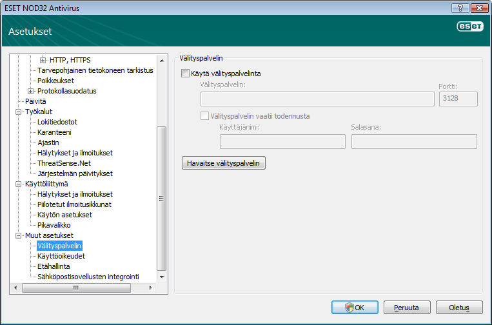Close the ESET NOD32 Antivirus window

tap(479, 8)
